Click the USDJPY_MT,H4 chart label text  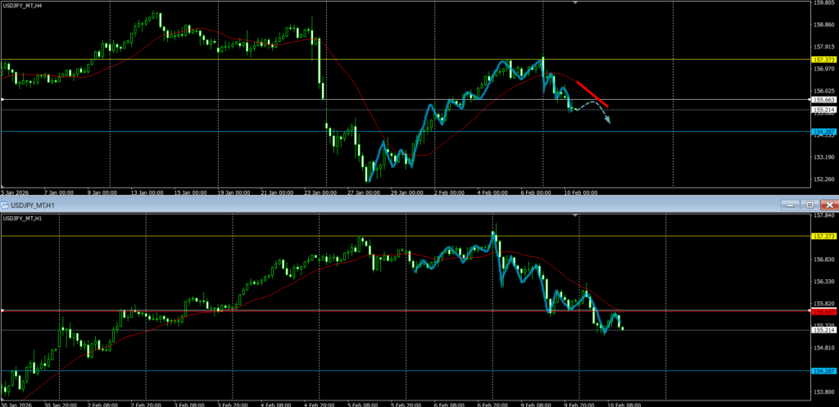point(24,6)
